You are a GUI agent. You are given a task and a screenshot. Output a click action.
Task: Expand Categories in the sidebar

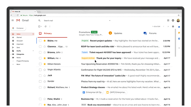tap(11, 54)
